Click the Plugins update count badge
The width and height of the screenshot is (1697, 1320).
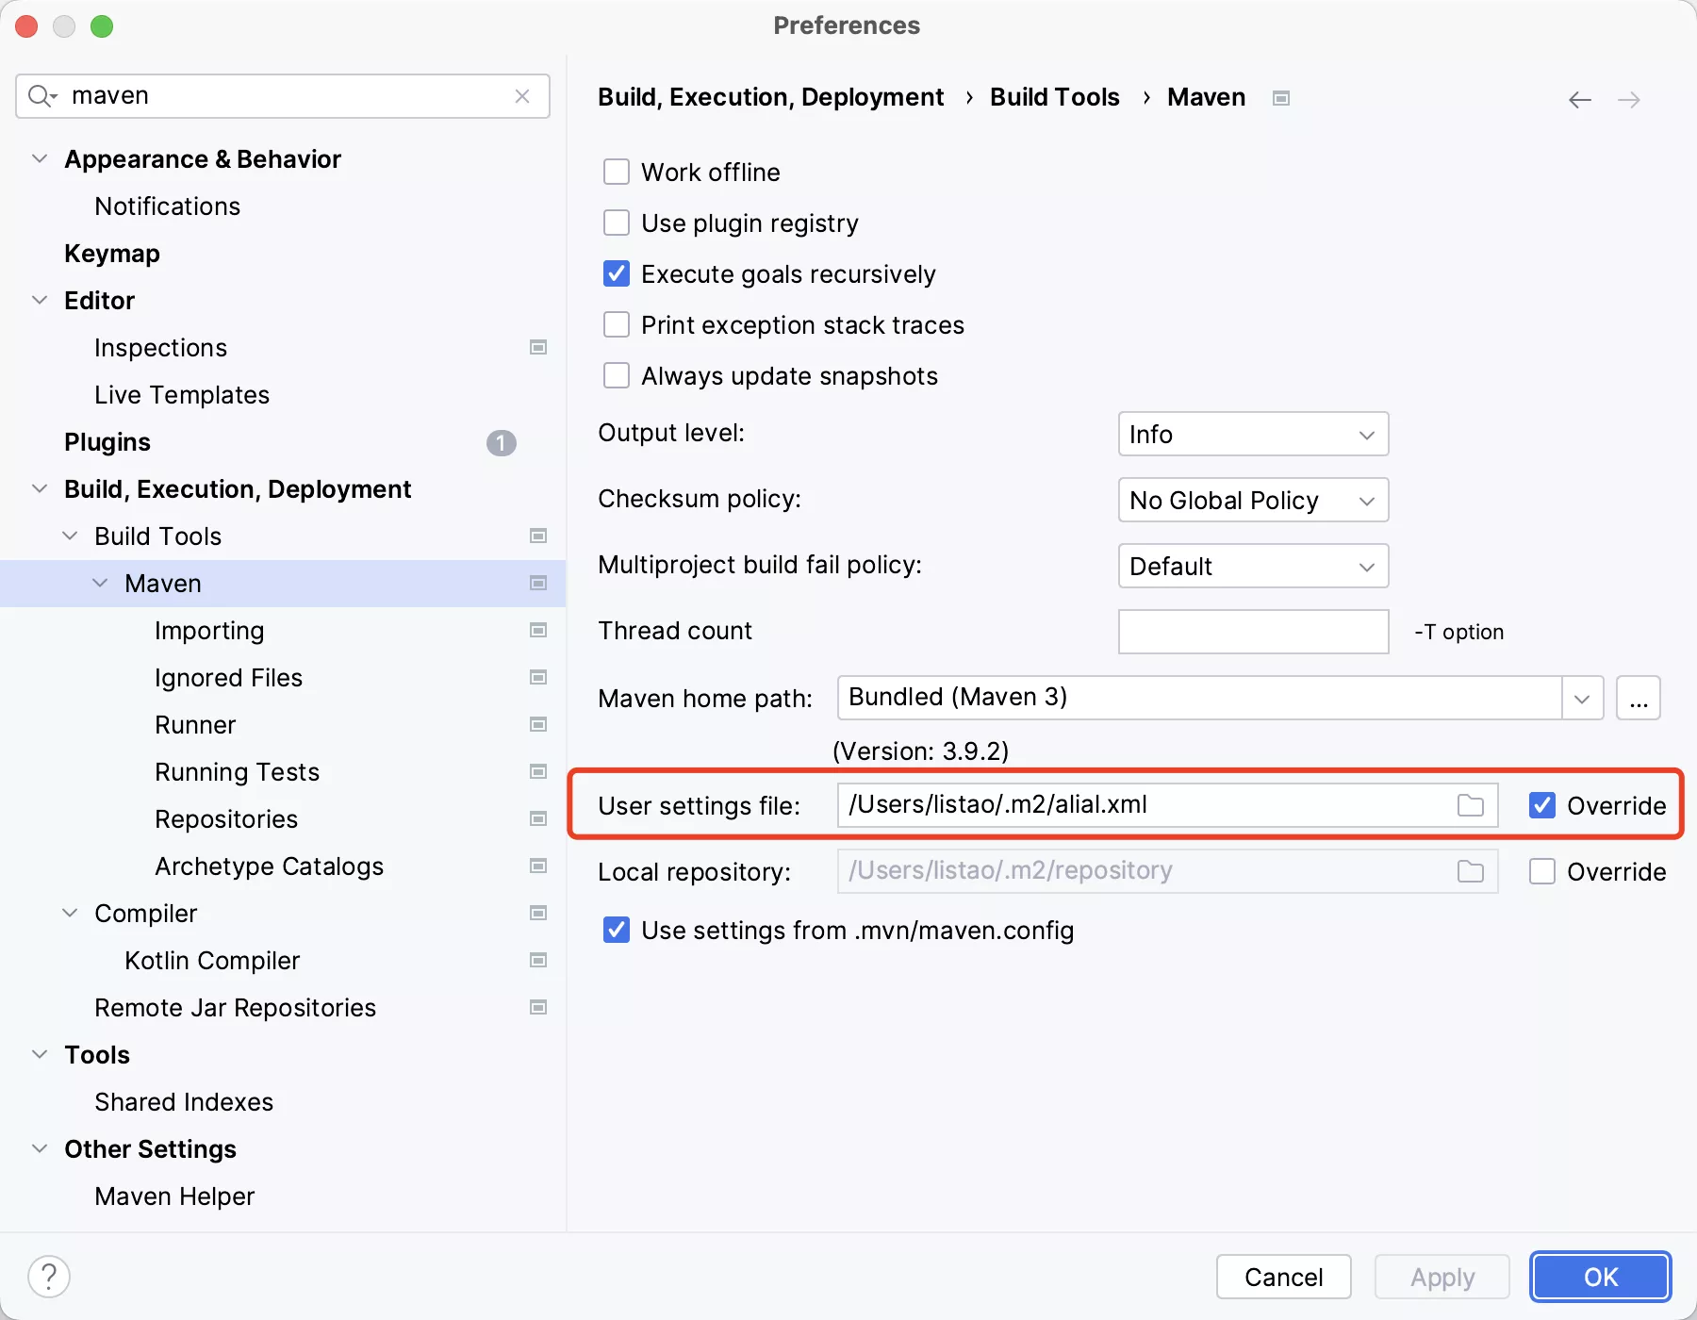(501, 442)
